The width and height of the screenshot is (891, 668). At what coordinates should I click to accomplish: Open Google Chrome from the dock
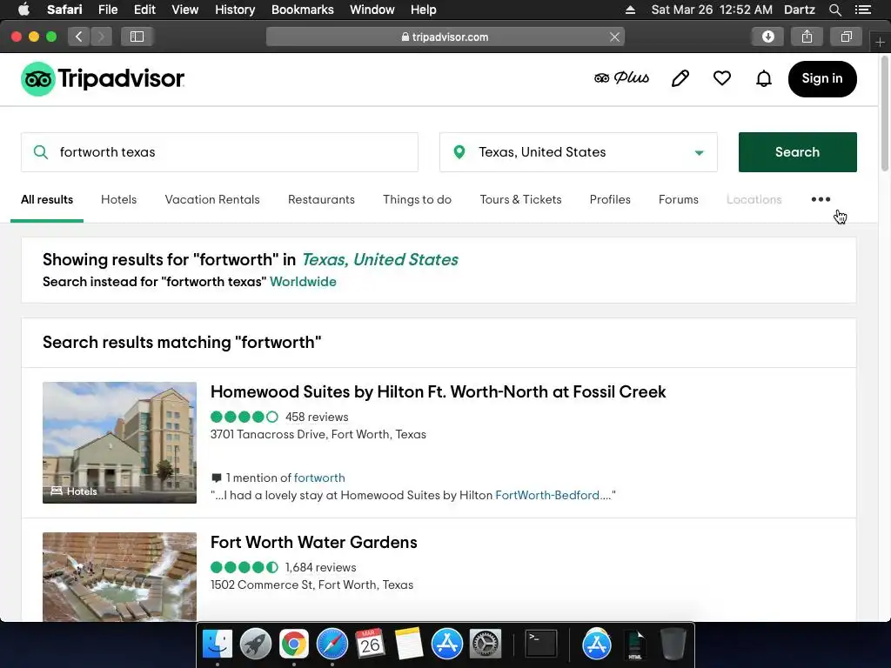[294, 645]
